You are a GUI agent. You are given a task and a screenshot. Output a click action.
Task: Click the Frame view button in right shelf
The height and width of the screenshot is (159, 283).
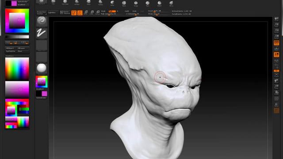276,75
